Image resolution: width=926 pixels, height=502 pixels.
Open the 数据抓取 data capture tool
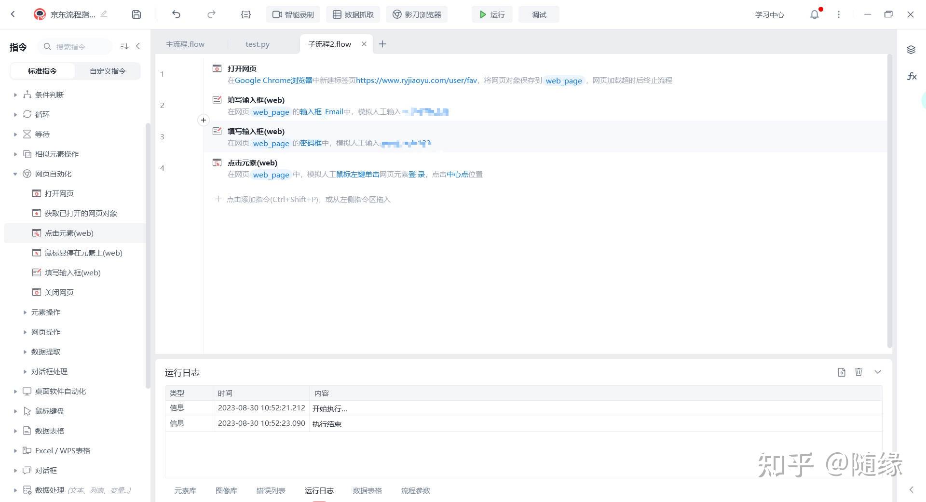click(x=353, y=14)
